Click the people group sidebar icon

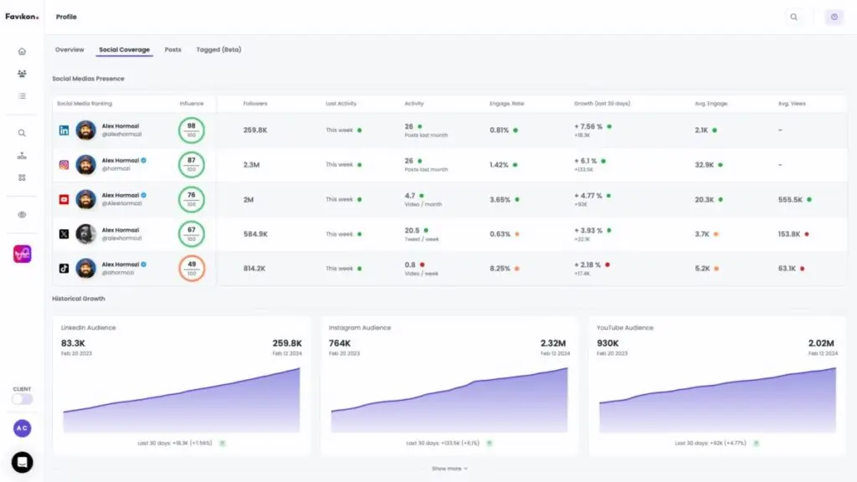point(22,74)
